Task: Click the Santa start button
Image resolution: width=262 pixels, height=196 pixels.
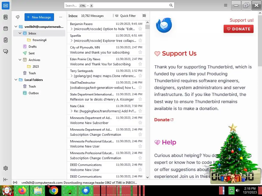Action: point(7,190)
